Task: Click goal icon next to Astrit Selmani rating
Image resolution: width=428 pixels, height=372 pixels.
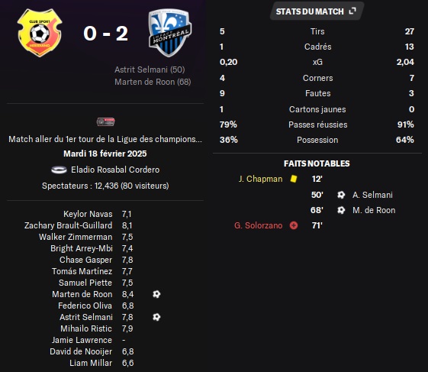Action: coord(156,317)
